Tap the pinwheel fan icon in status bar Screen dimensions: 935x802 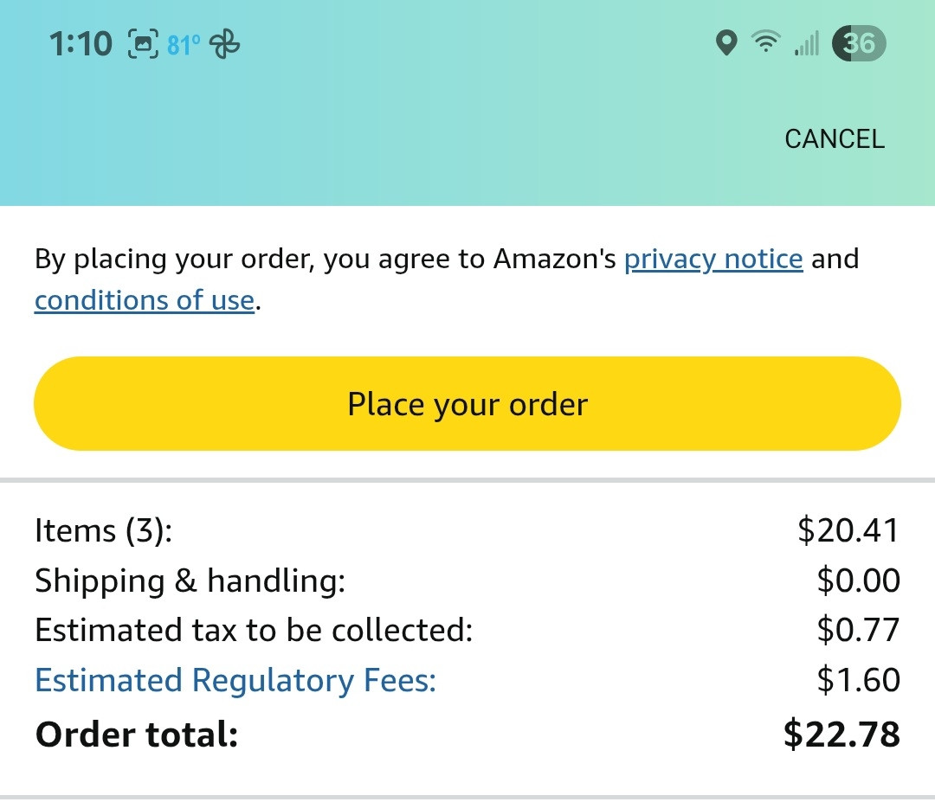224,44
